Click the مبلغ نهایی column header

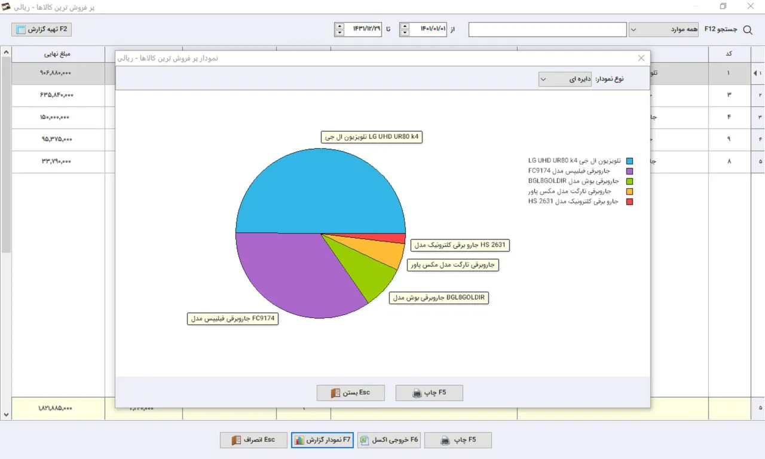58,54
